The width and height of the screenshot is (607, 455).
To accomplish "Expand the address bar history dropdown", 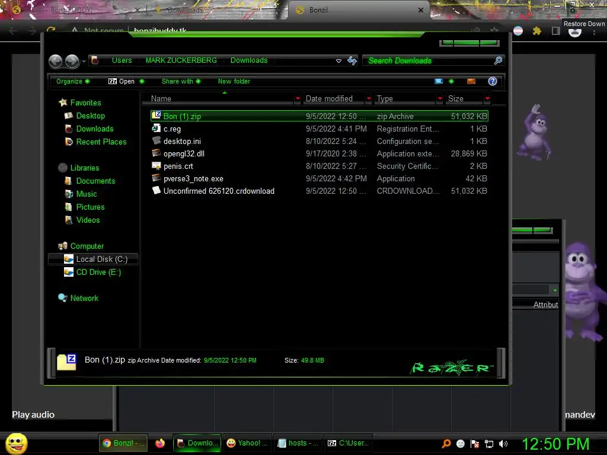I will click(x=338, y=61).
